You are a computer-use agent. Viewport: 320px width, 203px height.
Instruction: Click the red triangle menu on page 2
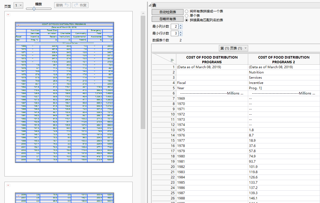(8, 185)
